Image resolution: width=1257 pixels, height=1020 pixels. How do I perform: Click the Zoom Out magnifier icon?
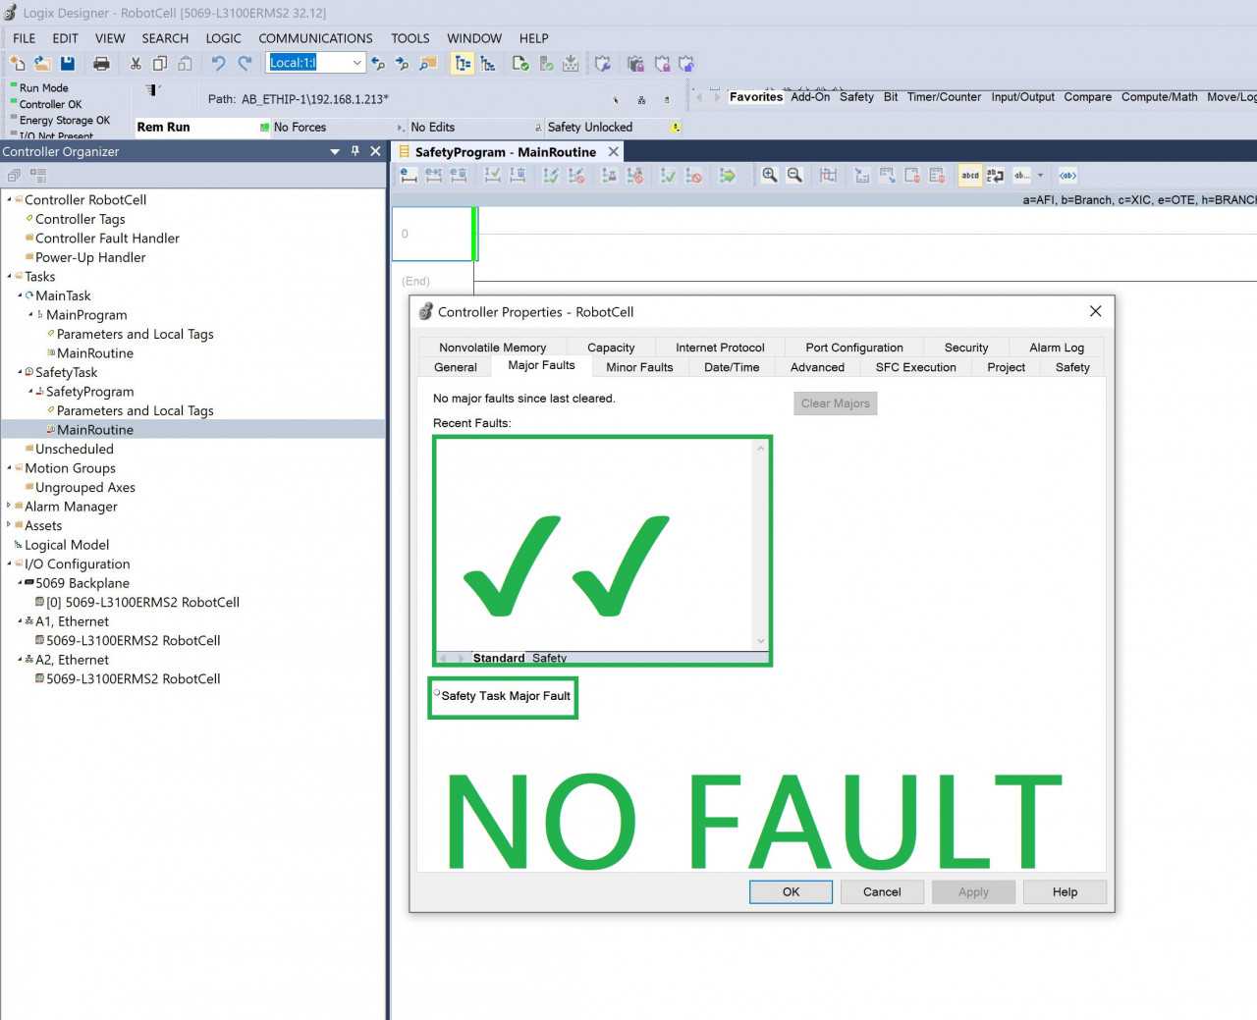(x=794, y=175)
